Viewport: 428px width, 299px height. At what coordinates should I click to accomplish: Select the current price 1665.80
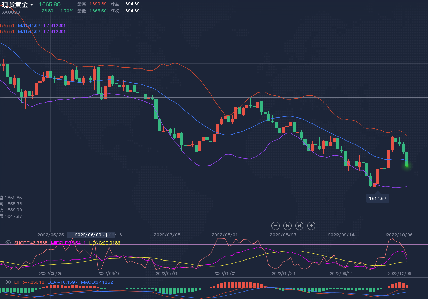pyautogui.click(x=49, y=4)
